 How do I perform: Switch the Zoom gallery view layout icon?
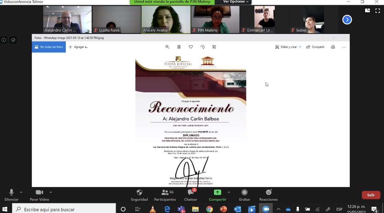368,11
